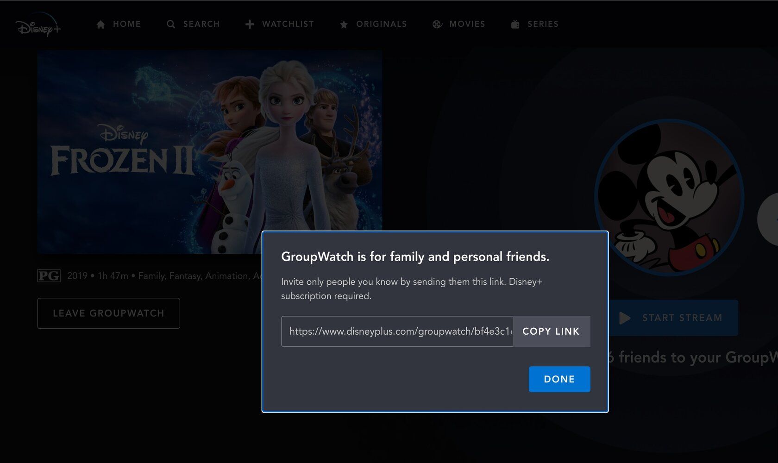
Task: Click the Leave GroupWatch button
Action: pos(109,313)
